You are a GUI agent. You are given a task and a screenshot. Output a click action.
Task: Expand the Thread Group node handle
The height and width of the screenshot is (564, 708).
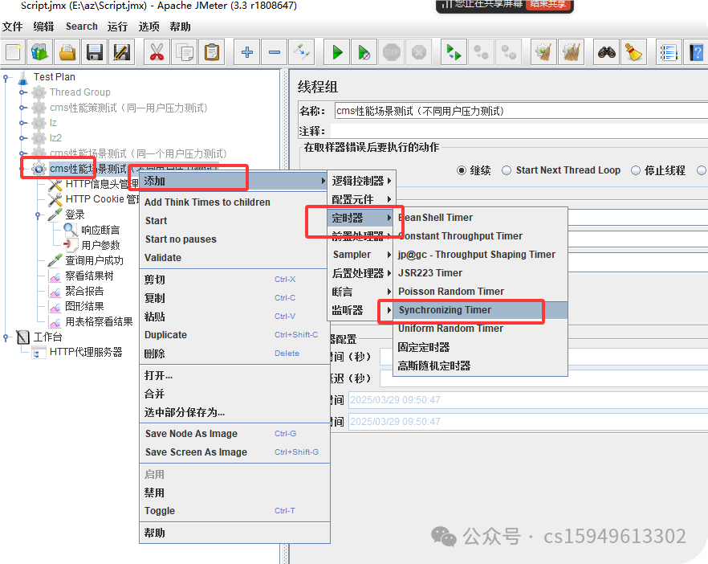[x=22, y=92]
